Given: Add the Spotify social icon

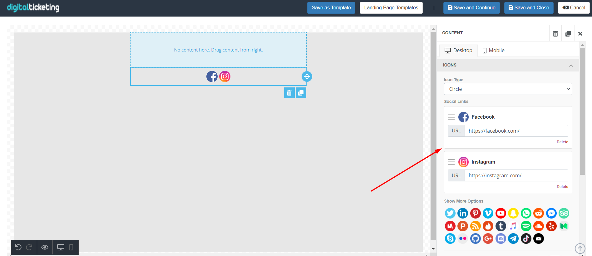Looking at the screenshot, I should [526, 226].
